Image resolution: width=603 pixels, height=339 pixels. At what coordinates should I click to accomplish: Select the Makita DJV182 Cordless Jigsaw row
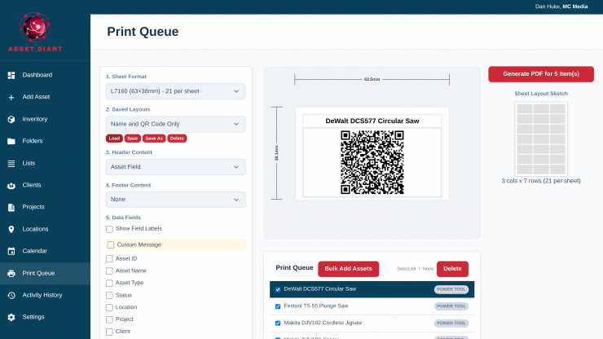pos(372,324)
